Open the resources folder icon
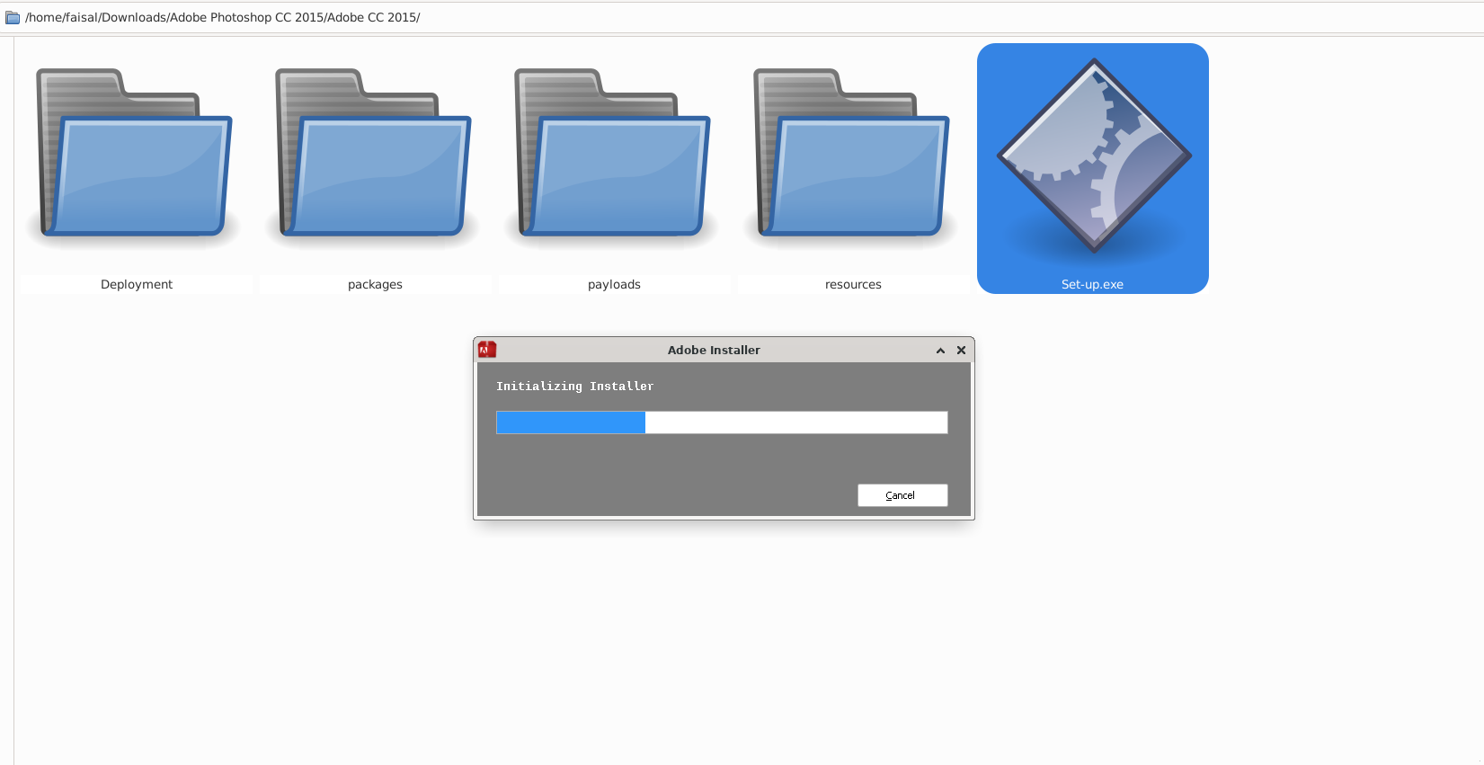The height and width of the screenshot is (765, 1484). point(852,153)
